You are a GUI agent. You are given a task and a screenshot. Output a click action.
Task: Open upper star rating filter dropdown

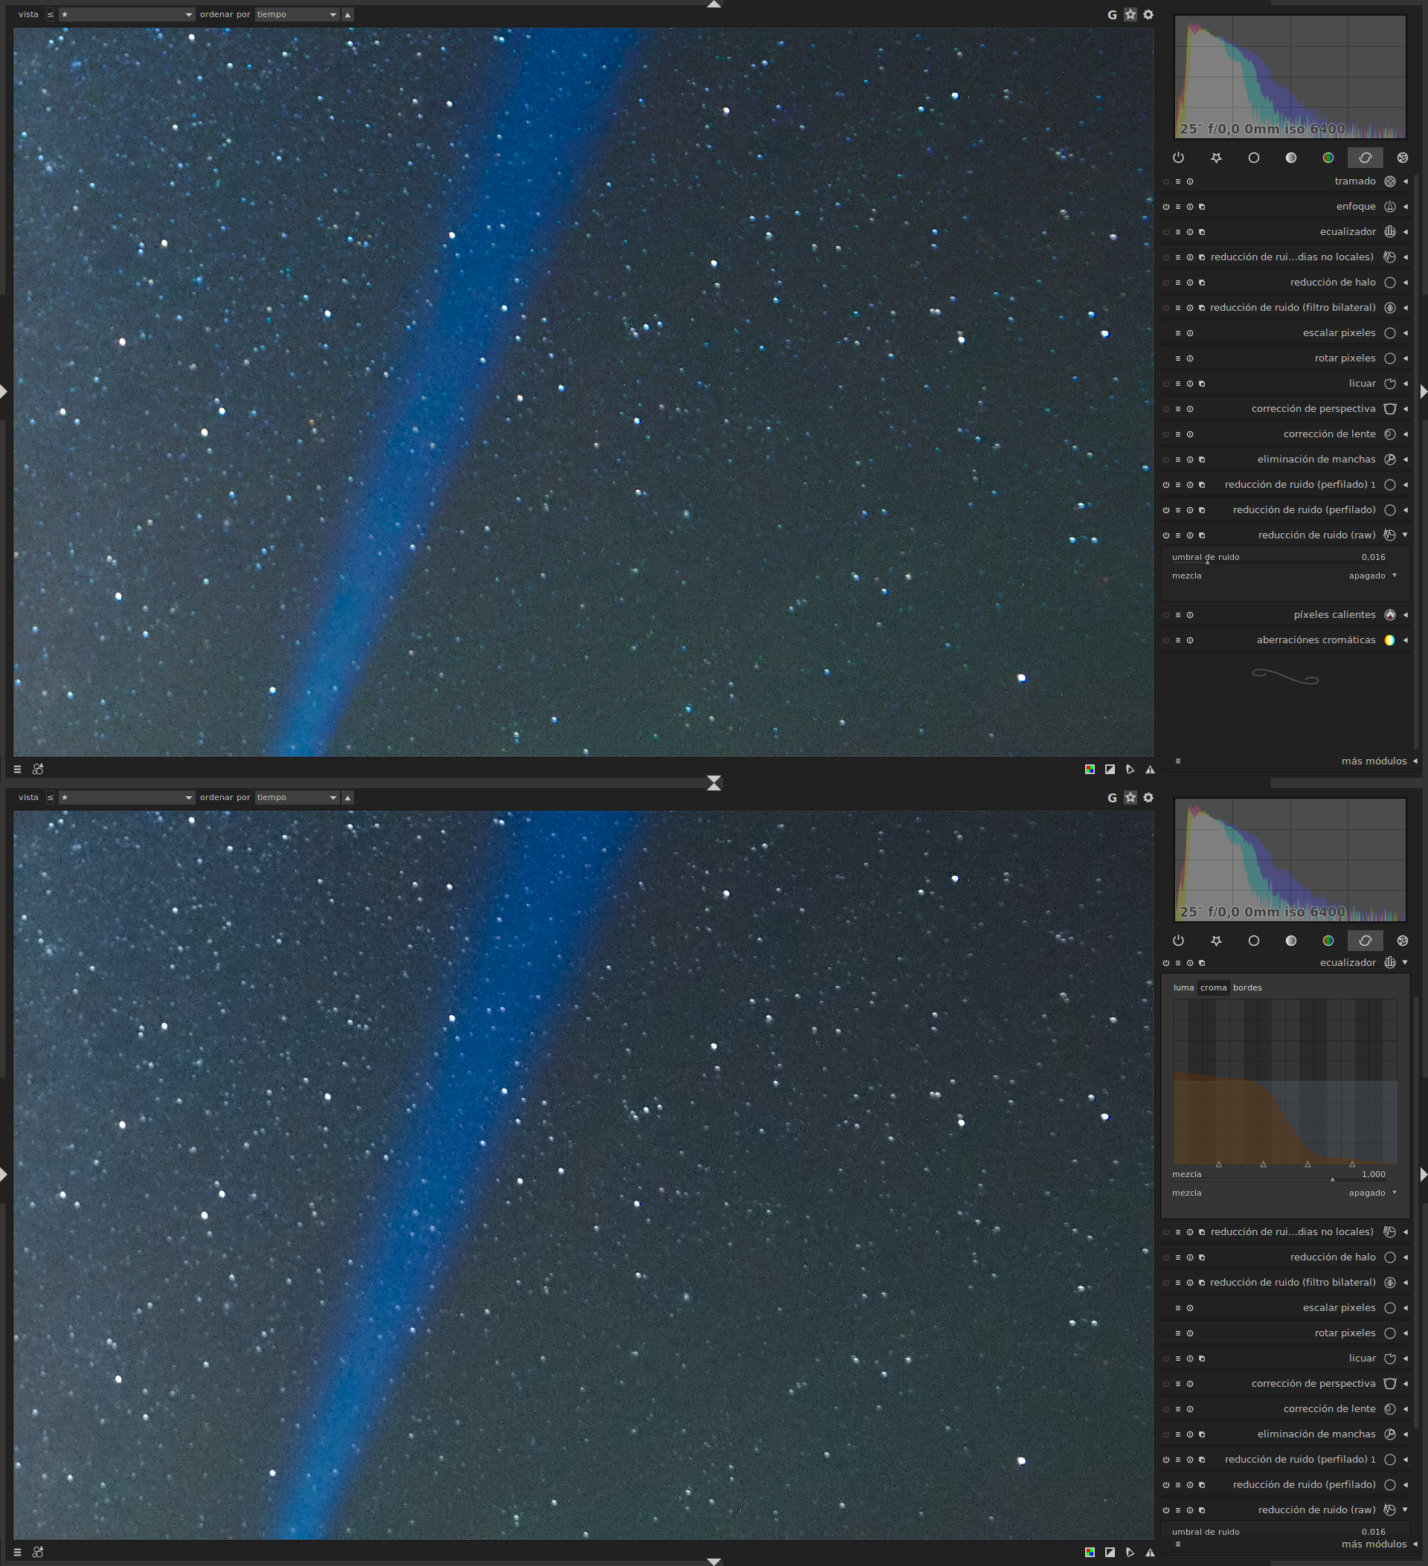point(126,15)
